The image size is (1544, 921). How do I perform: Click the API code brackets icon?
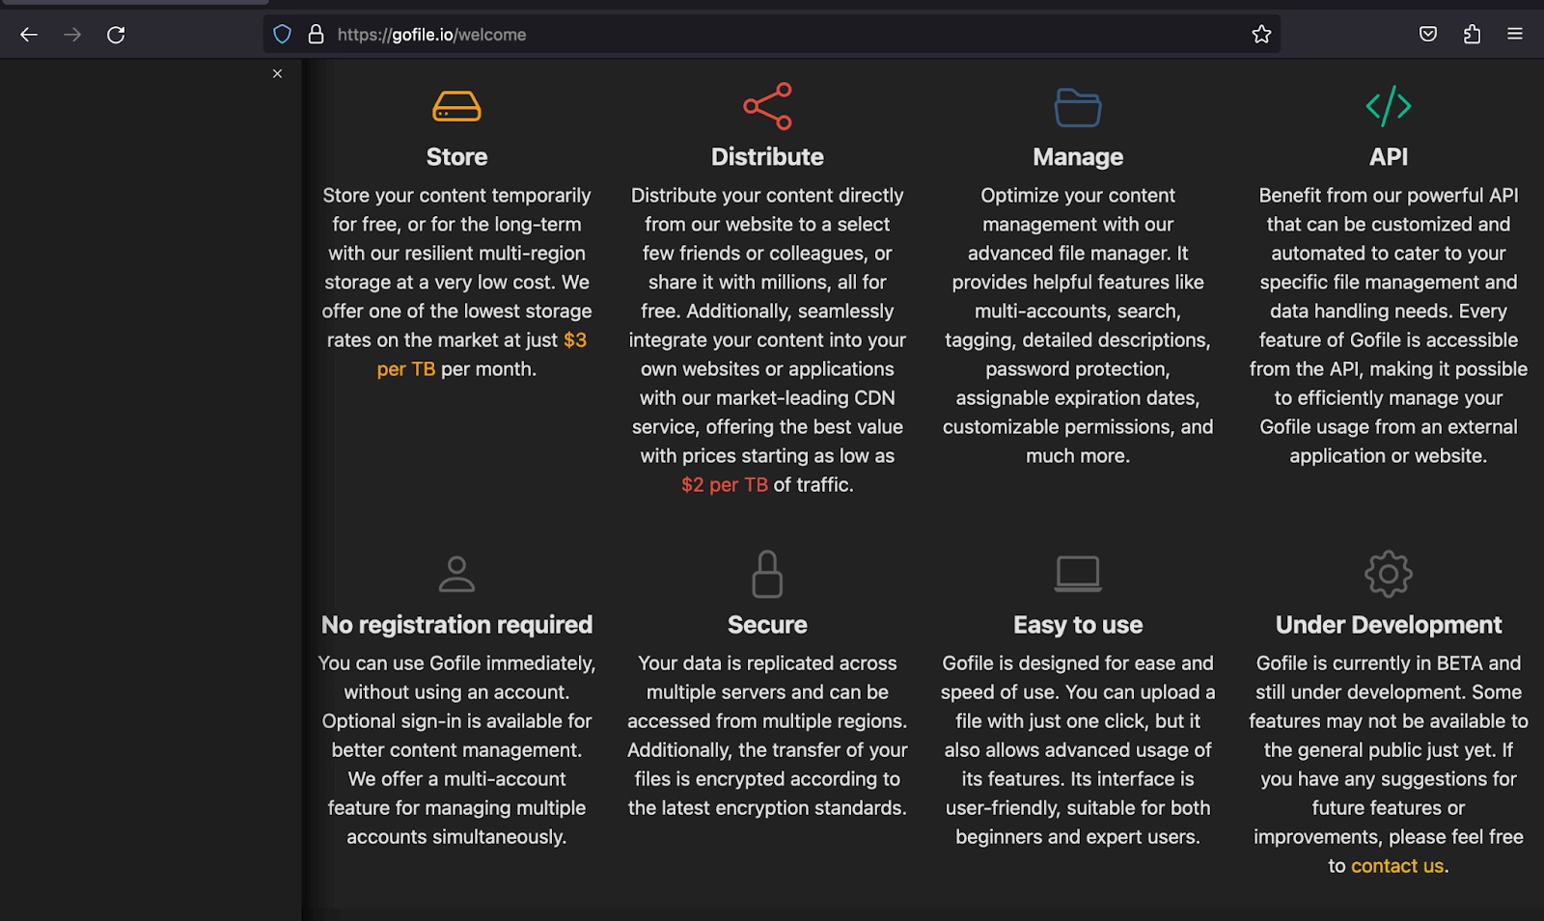click(1388, 106)
